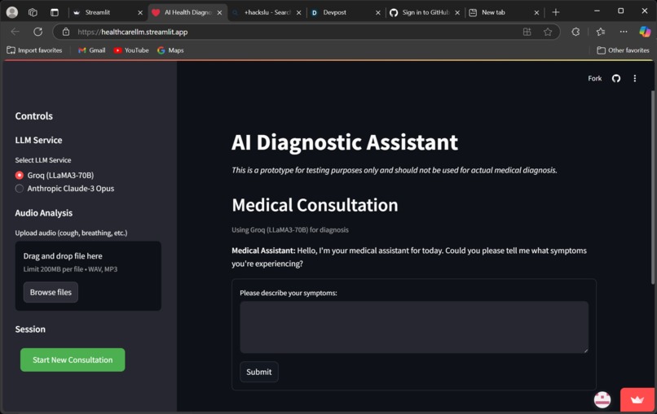Close the AI Health Diagnostic tab

219,12
